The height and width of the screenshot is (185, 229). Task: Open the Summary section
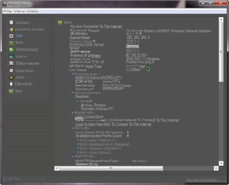[22, 23]
